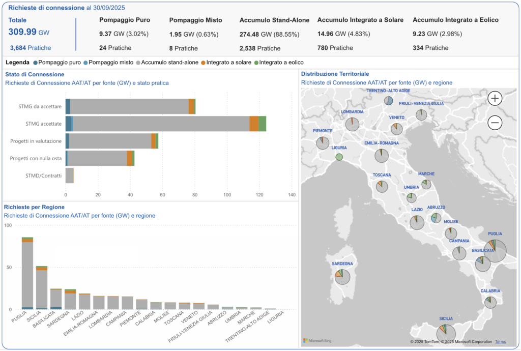521x351 pixels.
Task: Click the SICILIA bar in regional chart
Action: click(42, 288)
